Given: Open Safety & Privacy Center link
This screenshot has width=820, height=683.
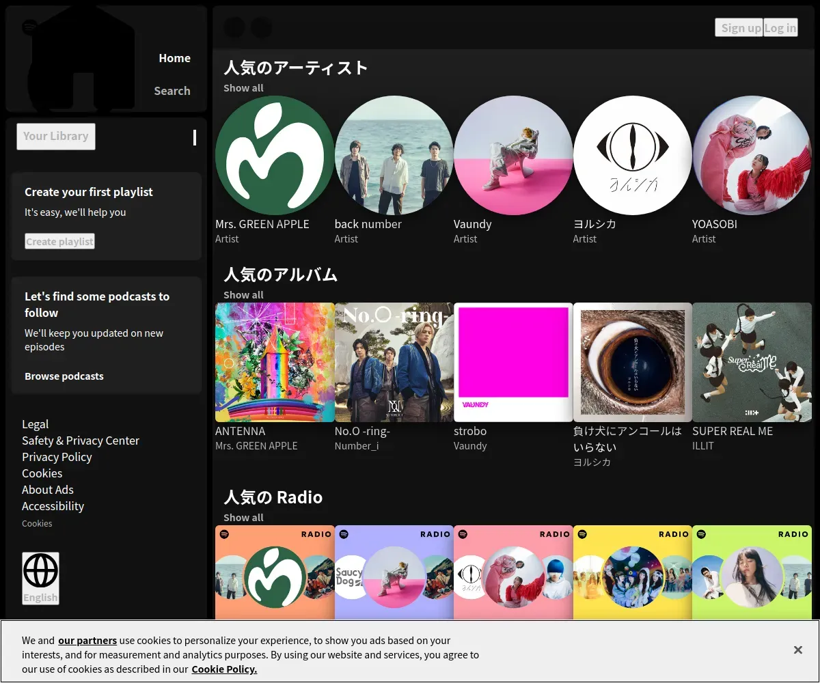Looking at the screenshot, I should point(81,441).
